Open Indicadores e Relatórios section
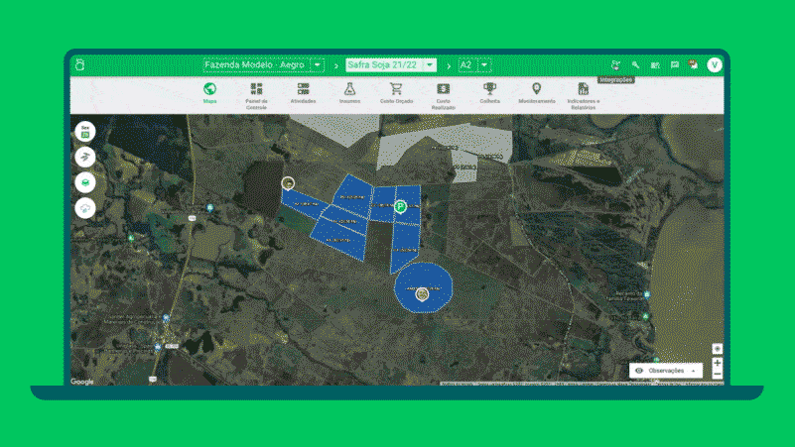 coord(584,93)
